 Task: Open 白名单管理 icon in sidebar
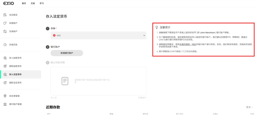click(5, 96)
